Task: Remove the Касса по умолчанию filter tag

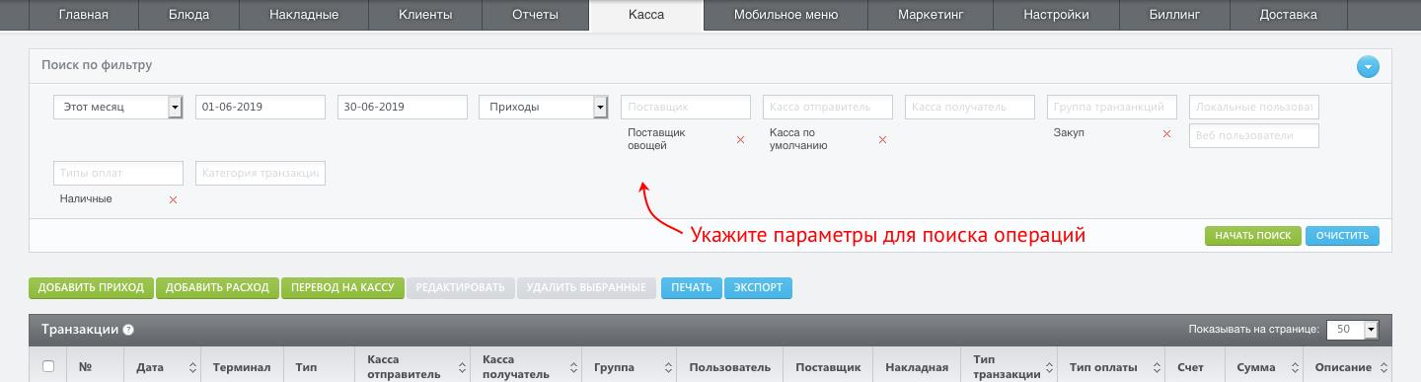Action: click(x=882, y=139)
